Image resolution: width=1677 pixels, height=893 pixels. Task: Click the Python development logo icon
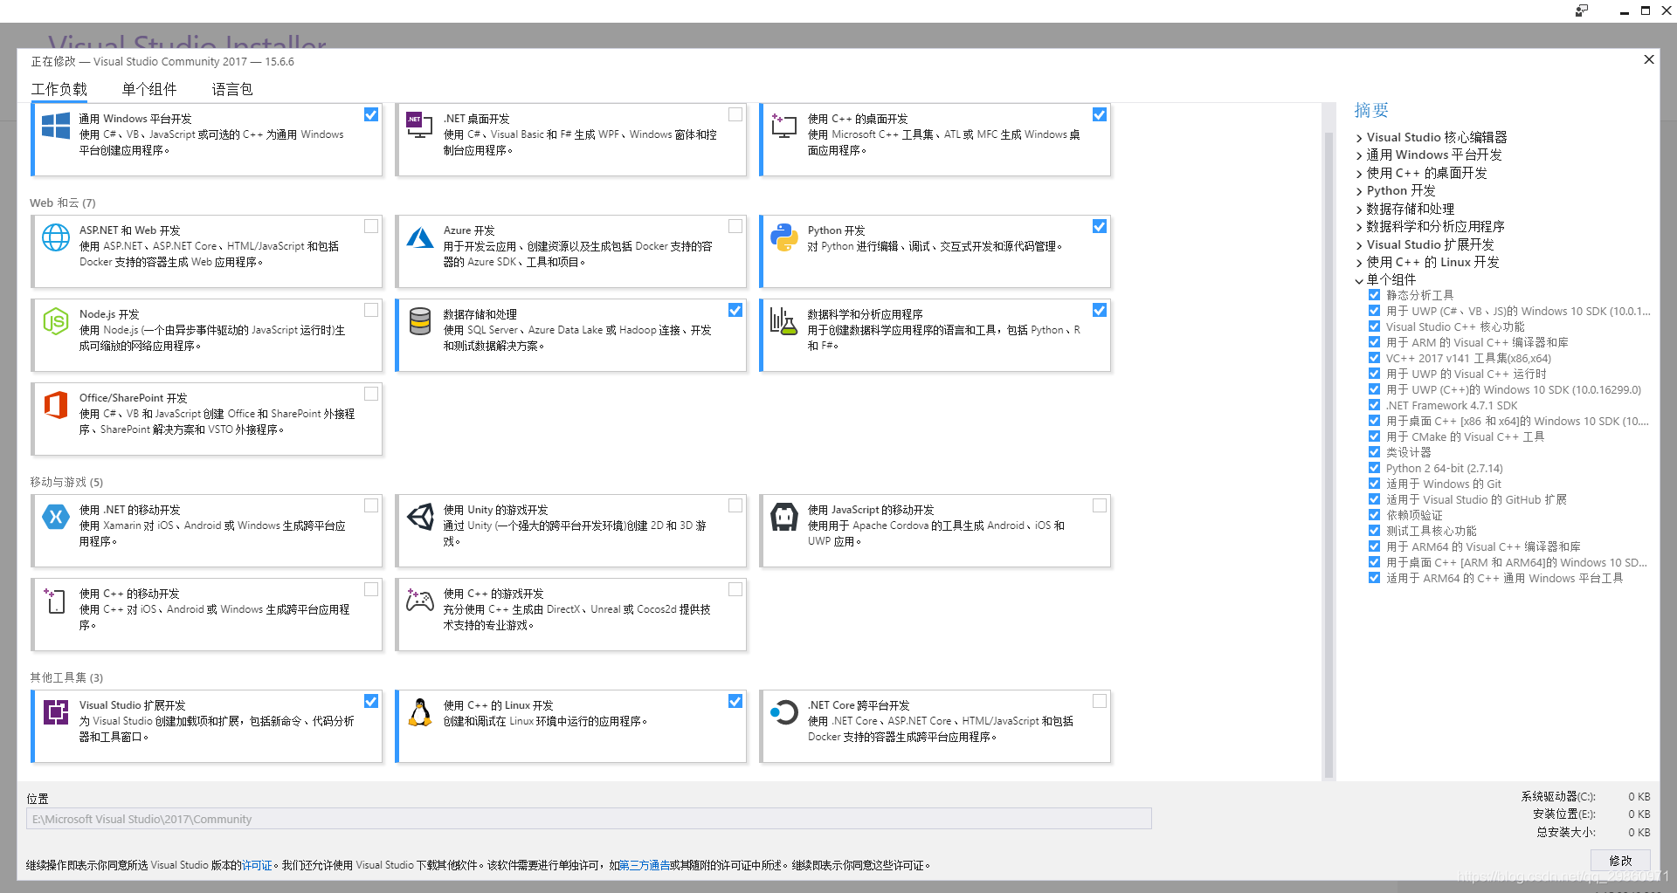pyautogui.click(x=783, y=237)
